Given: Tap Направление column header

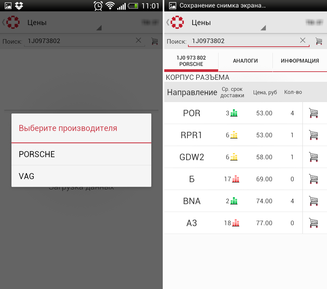Looking at the screenshot, I should (192, 92).
